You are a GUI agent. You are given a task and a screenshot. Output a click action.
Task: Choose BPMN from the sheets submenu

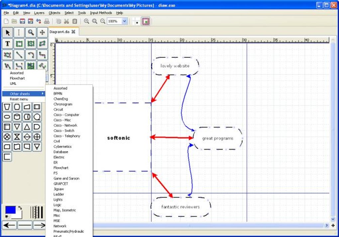(x=58, y=94)
